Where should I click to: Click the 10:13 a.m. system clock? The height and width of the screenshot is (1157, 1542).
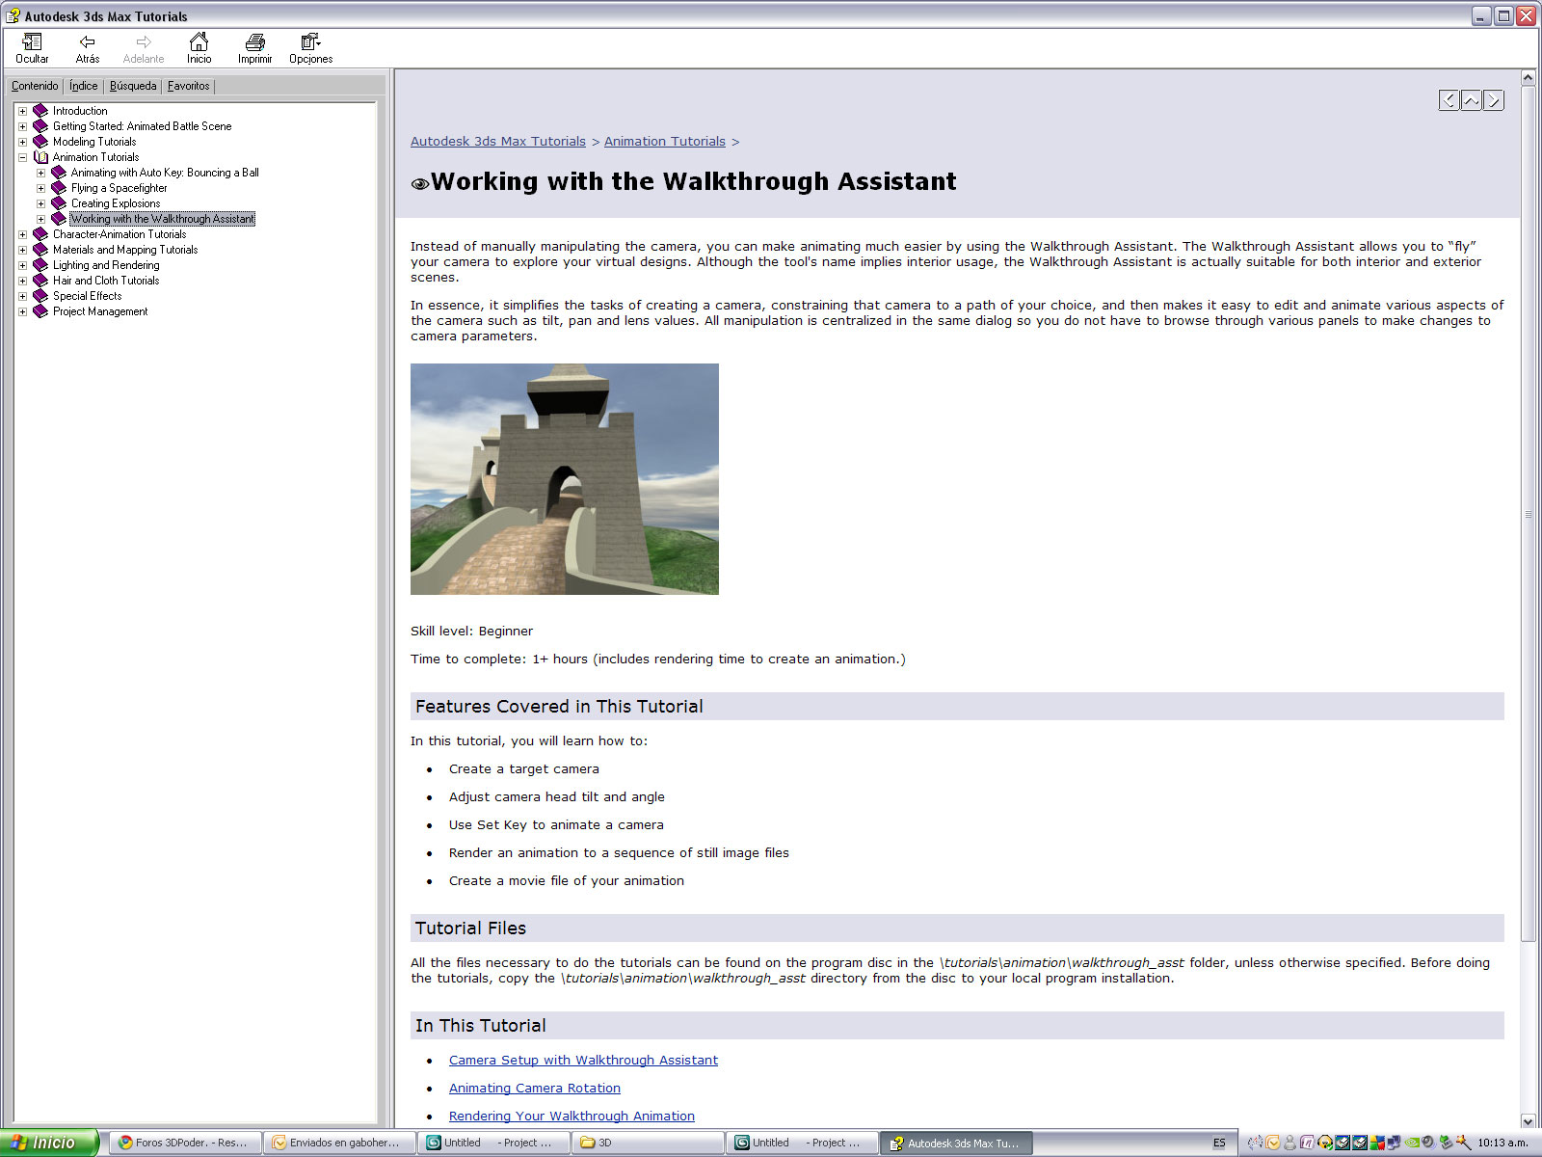coord(1503,1143)
